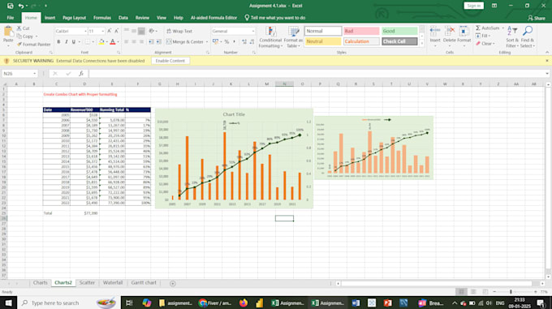Click into the formula bar
552x309 pixels.
click(x=317, y=74)
